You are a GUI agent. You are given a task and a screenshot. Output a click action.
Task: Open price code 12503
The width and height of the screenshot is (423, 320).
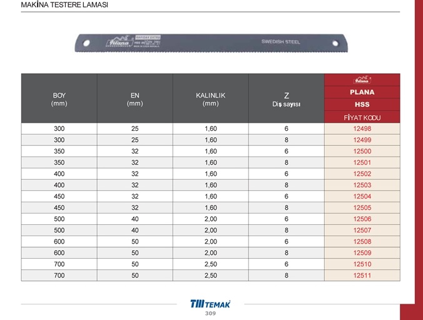click(362, 185)
